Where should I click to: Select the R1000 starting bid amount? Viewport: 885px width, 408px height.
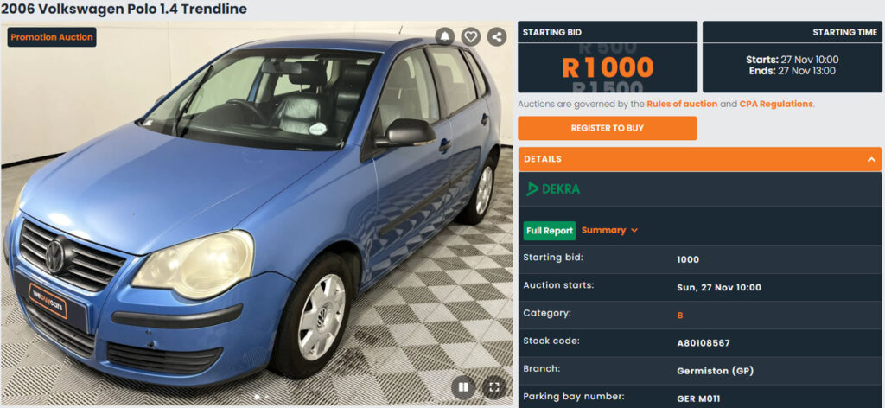tap(608, 67)
